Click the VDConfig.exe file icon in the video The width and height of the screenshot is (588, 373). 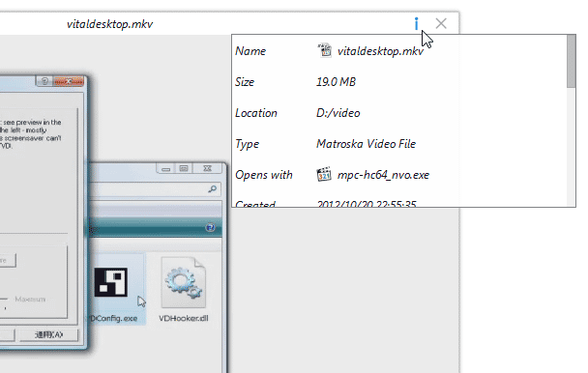(111, 282)
